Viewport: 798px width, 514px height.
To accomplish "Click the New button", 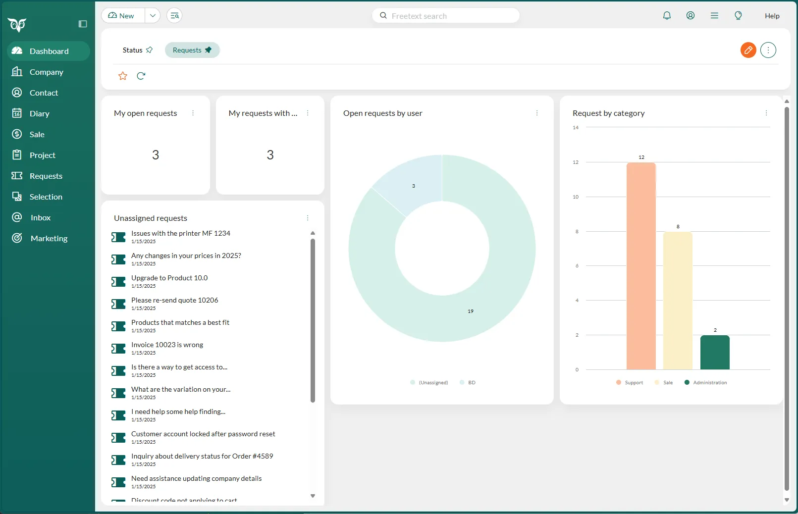I will (x=123, y=15).
